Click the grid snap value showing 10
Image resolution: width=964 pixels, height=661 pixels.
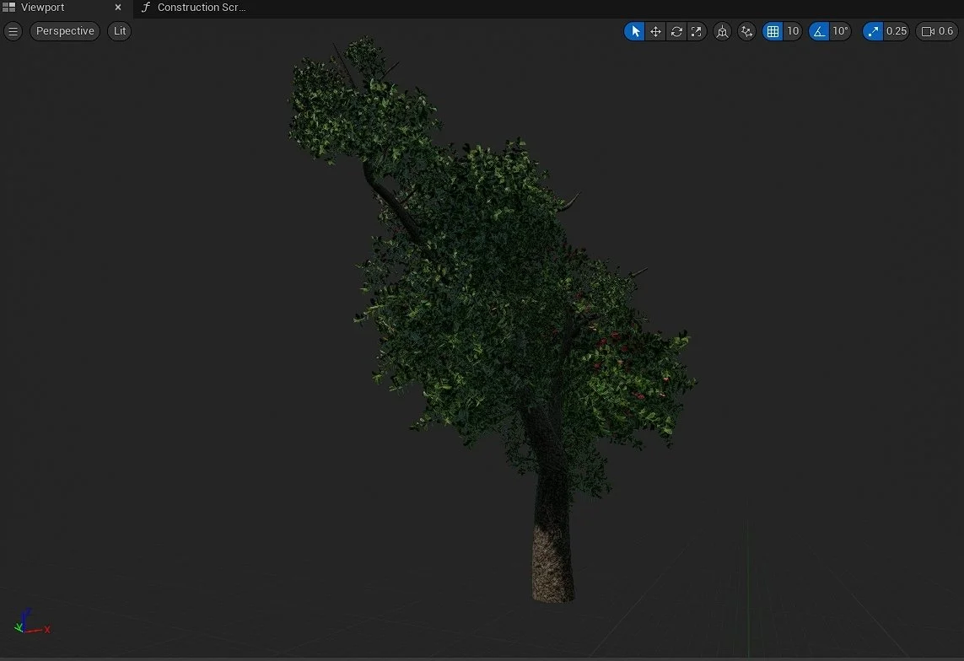pyautogui.click(x=793, y=31)
